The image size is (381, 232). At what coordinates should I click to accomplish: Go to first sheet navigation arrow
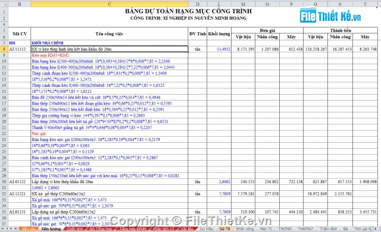coord(2,228)
